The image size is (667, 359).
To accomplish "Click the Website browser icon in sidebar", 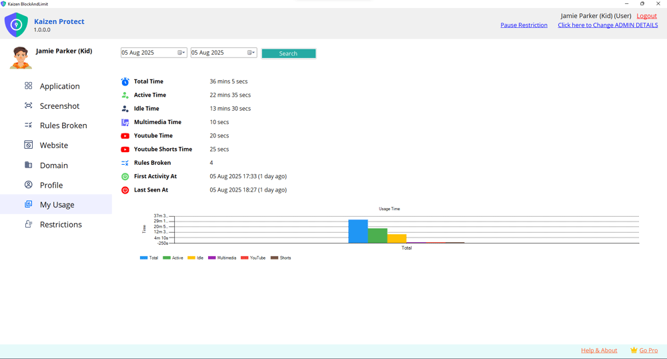I will [28, 145].
